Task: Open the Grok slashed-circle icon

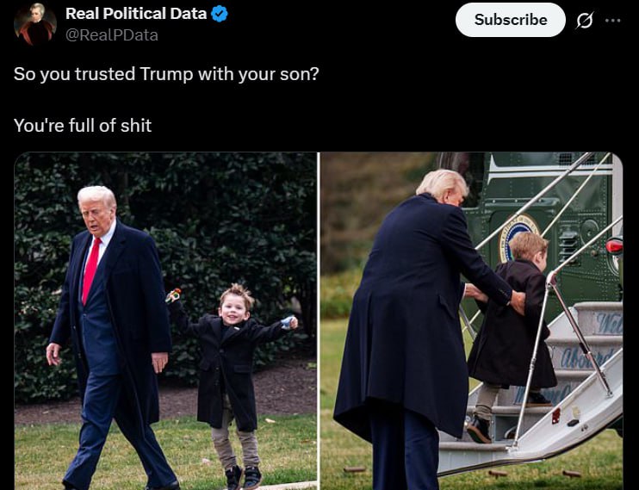Action: [x=584, y=20]
